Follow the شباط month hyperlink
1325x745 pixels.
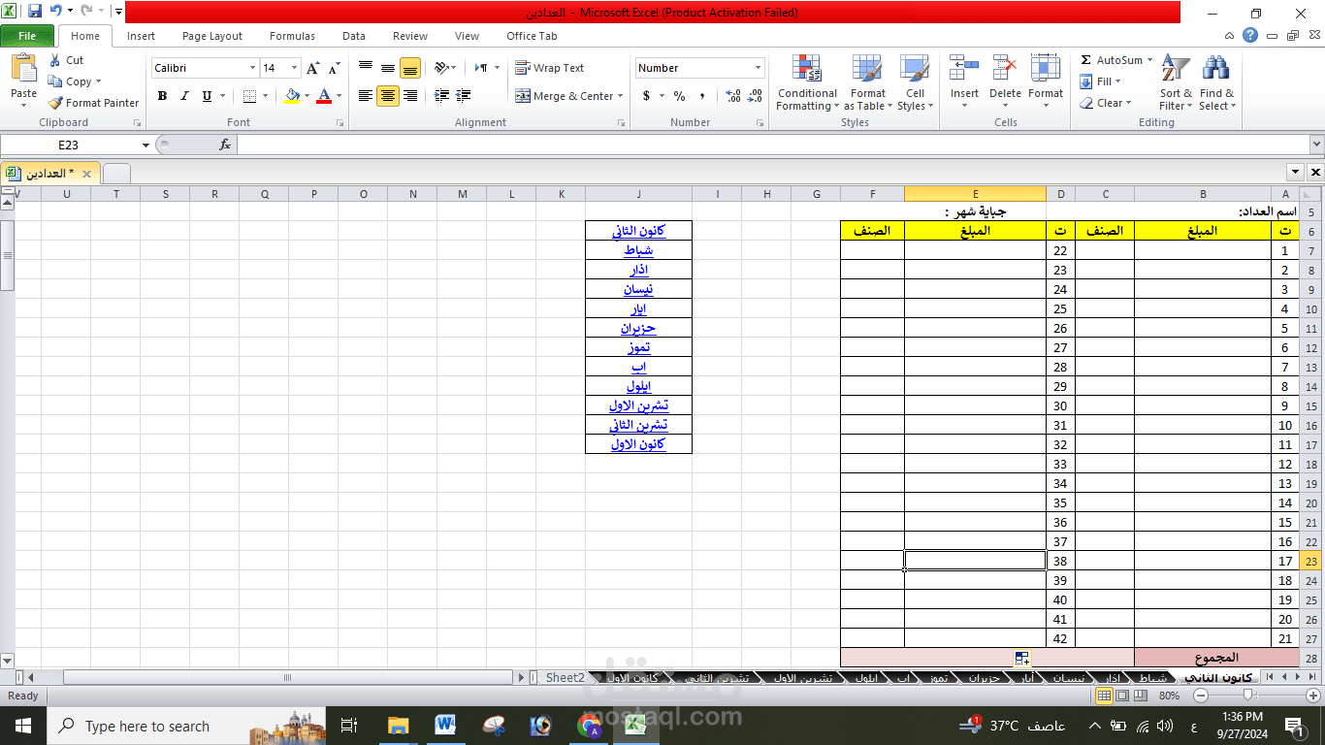coord(638,250)
